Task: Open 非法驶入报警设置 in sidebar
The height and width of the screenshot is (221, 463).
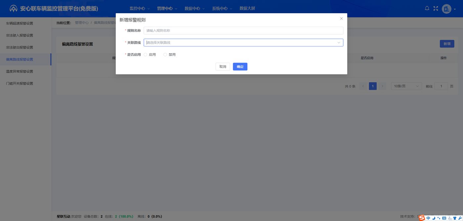Action: 25,35
